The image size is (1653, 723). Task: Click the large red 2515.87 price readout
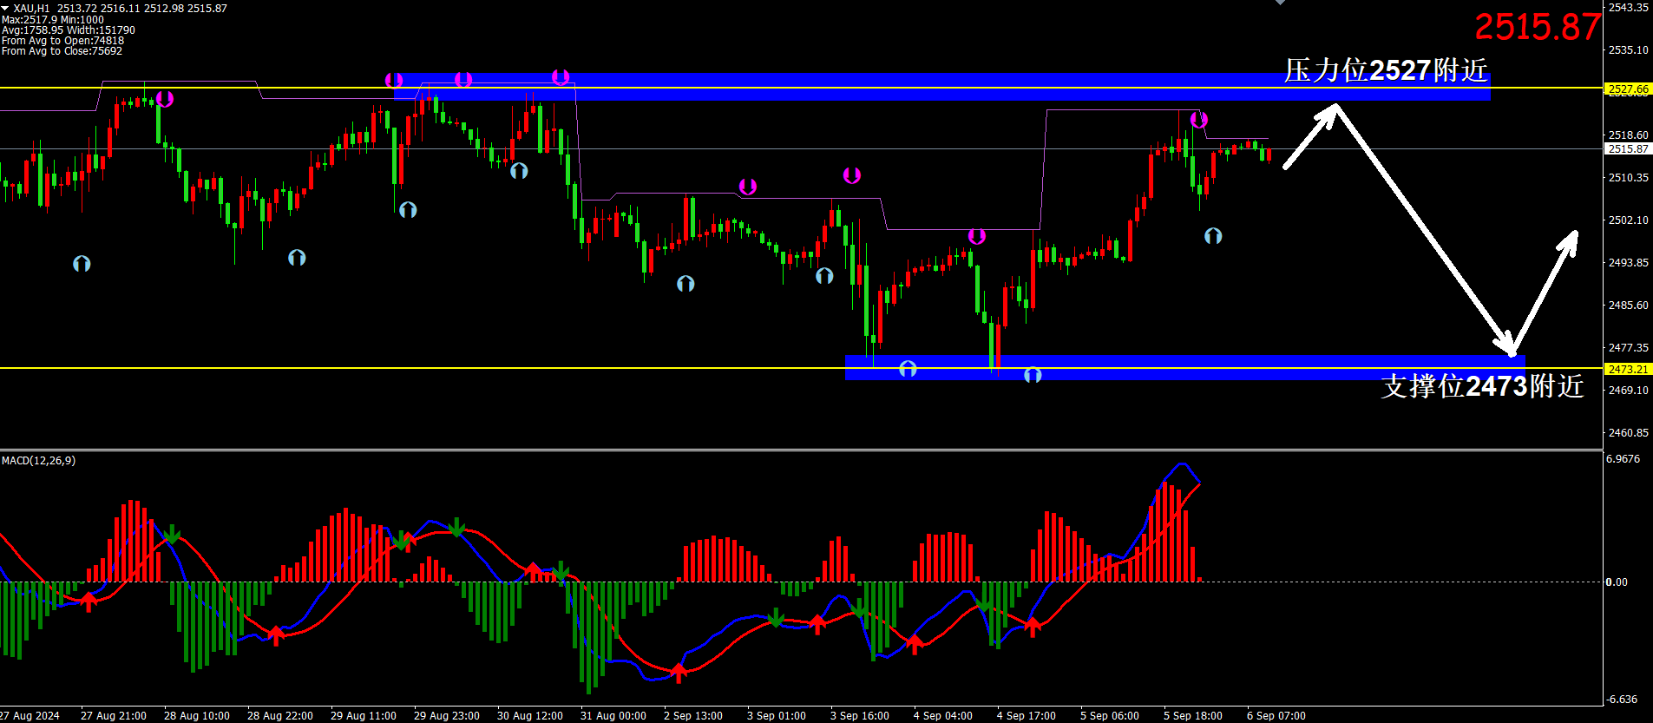(1537, 27)
